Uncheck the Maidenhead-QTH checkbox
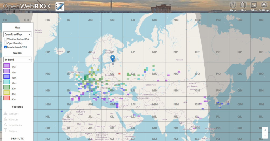270x141 pixels. (6, 47)
